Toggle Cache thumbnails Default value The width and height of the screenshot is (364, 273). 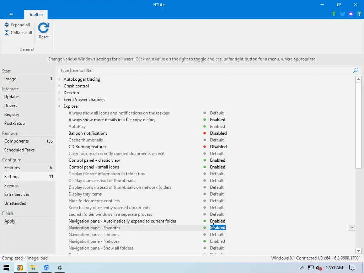pos(217,140)
